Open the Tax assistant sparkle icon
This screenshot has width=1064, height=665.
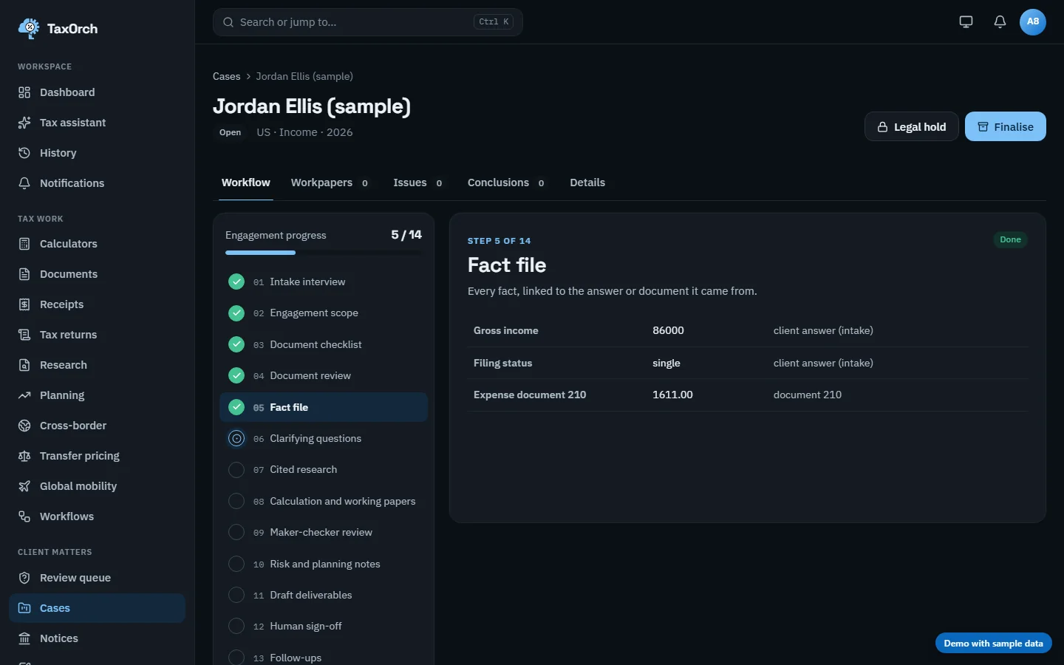tap(24, 123)
